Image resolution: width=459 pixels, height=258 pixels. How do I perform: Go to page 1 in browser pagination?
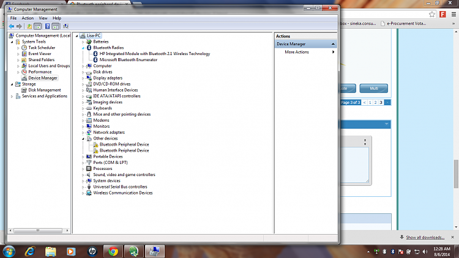click(x=370, y=102)
